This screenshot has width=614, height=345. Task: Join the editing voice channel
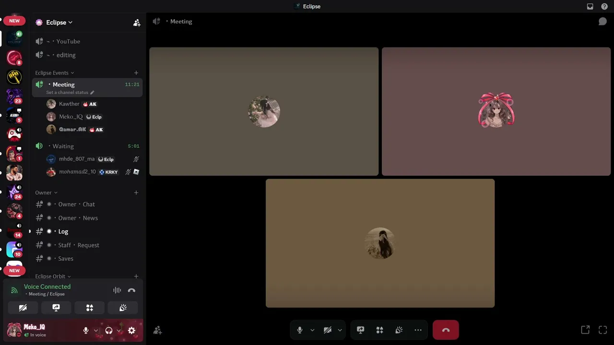87,55
